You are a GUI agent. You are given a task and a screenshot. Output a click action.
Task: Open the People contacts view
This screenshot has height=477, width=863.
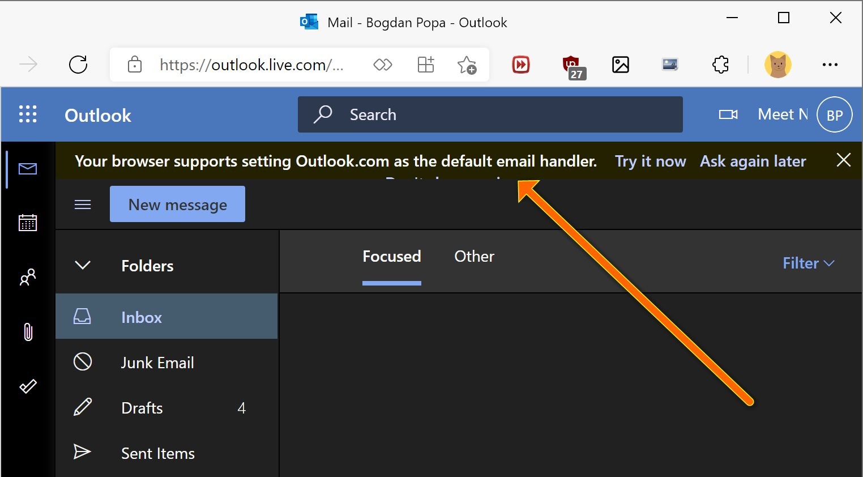(x=28, y=277)
